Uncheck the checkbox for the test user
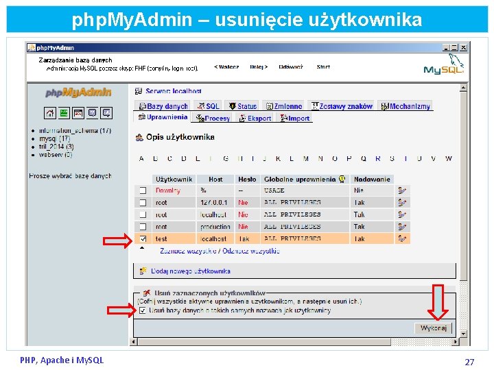 coord(143,239)
